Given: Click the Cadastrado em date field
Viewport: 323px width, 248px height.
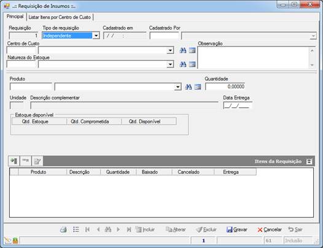Looking at the screenshot, I should click(125, 36).
